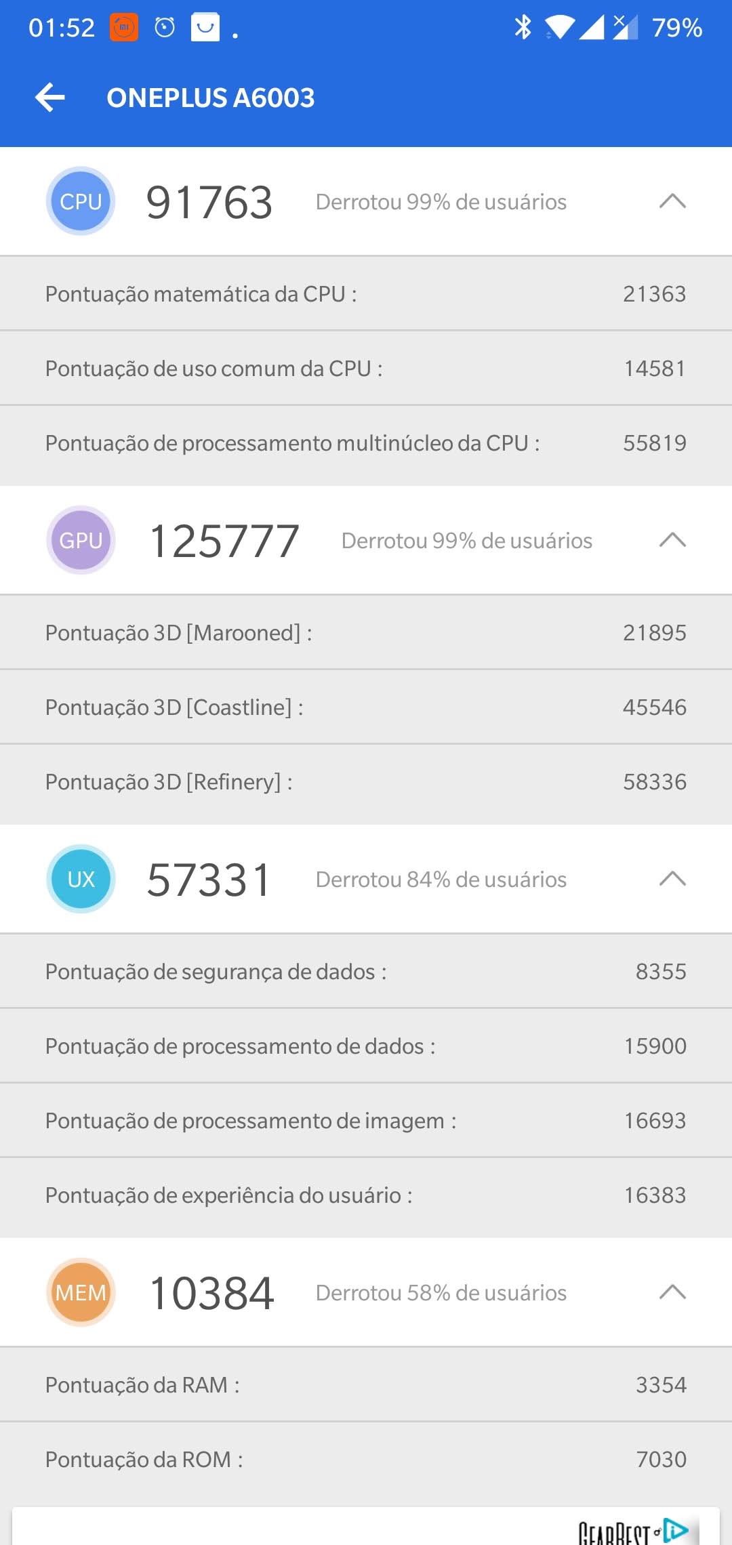Collapse the UX score section
This screenshot has width=732, height=1545.
[672, 879]
